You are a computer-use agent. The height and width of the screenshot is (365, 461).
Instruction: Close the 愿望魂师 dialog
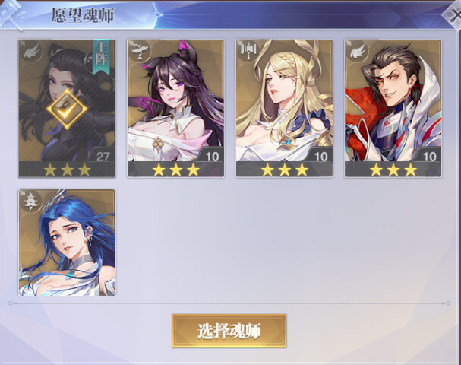click(x=454, y=15)
